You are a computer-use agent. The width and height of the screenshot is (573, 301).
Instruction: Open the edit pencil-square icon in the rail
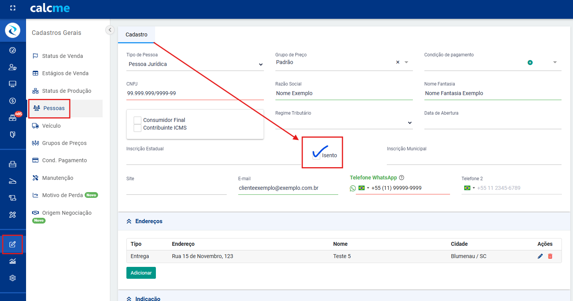(x=13, y=244)
